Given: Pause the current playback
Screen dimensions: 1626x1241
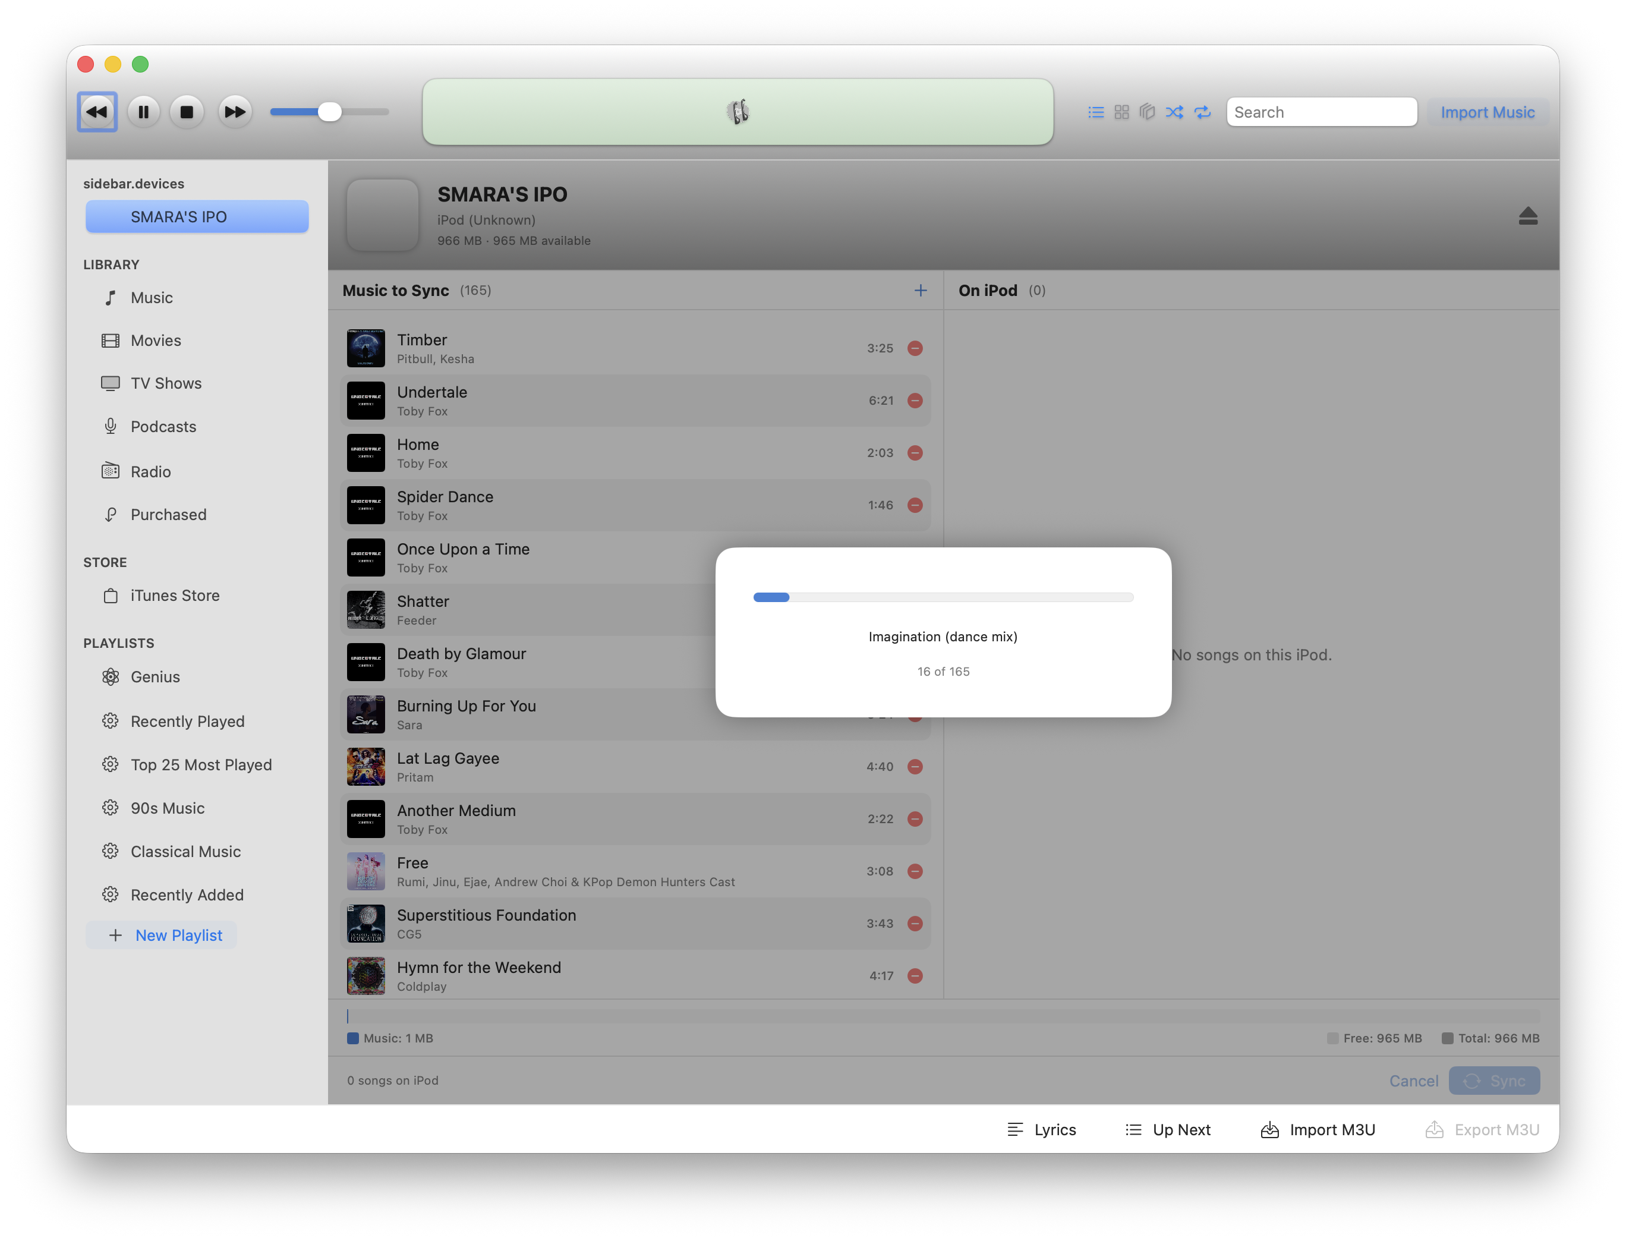Looking at the screenshot, I should pyautogui.click(x=143, y=112).
